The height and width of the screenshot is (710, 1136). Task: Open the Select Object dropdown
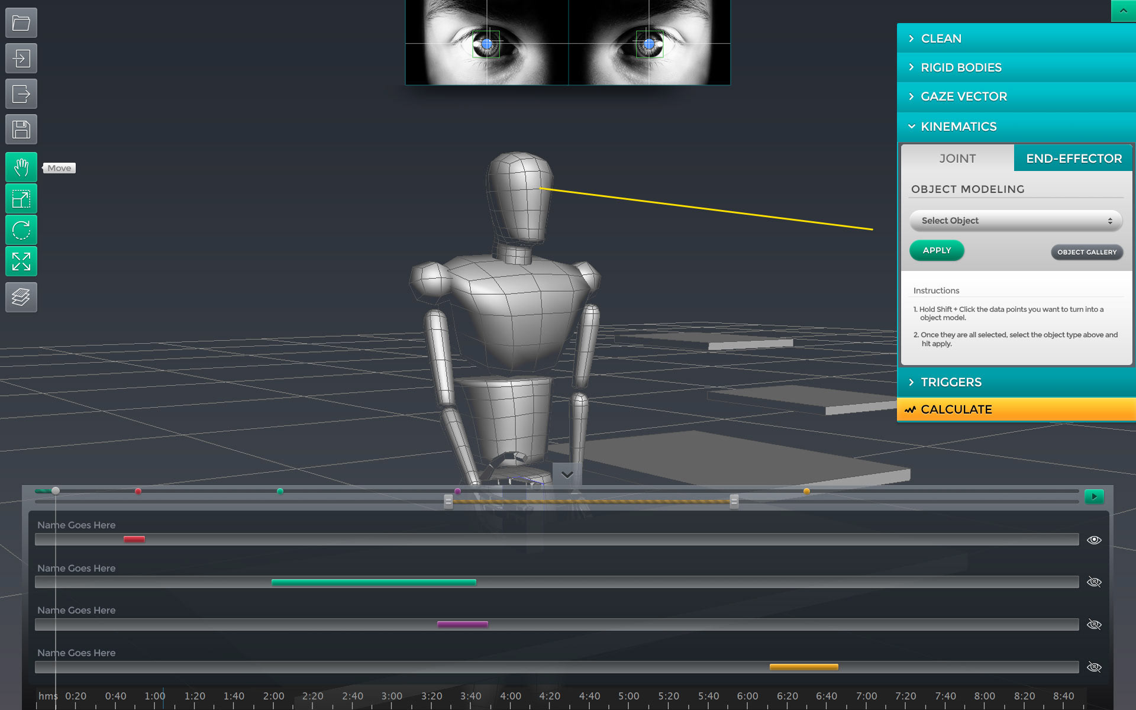coord(1015,221)
